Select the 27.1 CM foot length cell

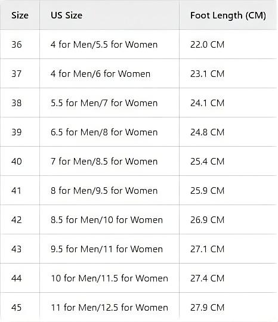pyautogui.click(x=228, y=249)
